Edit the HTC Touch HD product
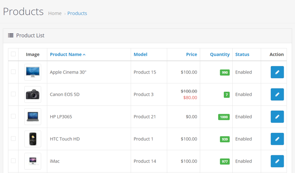The height and width of the screenshot is (173, 295). pos(277,139)
